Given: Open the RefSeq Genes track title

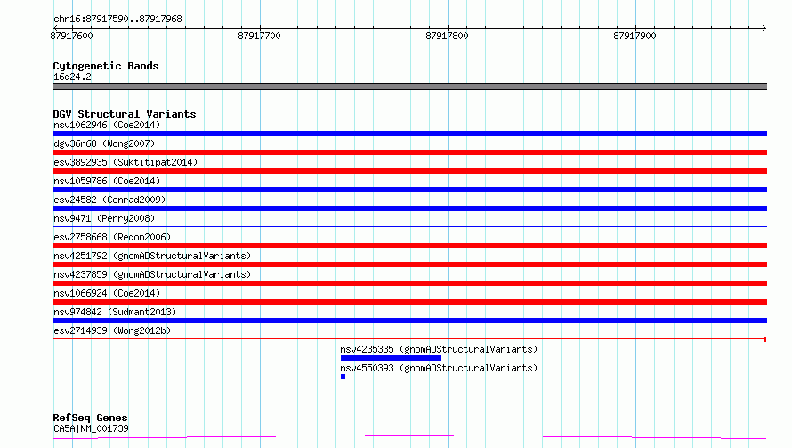Looking at the screenshot, I should [90, 418].
